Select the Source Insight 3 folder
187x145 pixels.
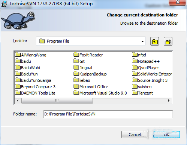(x=150, y=80)
